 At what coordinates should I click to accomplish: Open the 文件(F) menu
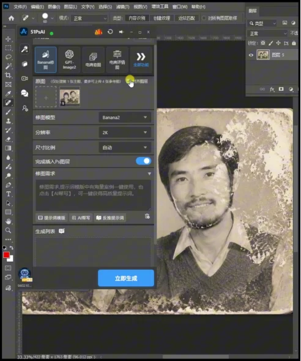(20, 7)
